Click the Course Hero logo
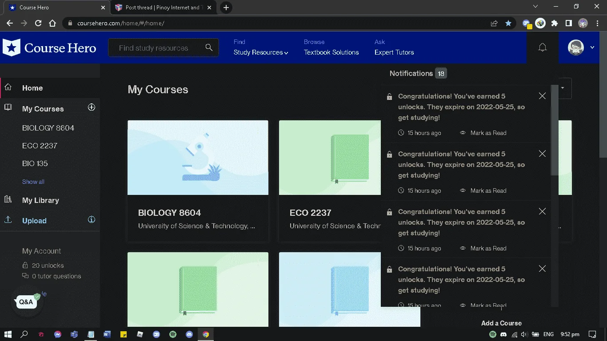 pos(49,48)
